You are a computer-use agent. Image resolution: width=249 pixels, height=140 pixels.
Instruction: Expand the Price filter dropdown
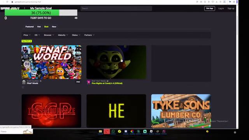[x=27, y=35]
